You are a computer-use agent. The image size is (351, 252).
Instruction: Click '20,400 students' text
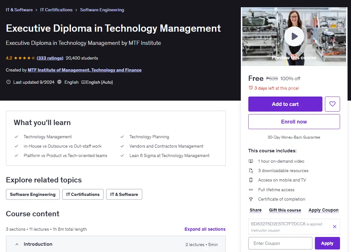(x=82, y=58)
